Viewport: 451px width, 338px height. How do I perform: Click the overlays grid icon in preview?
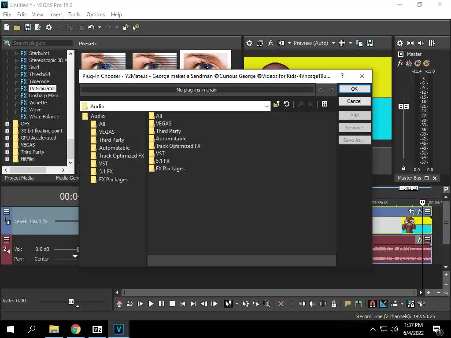342,43
